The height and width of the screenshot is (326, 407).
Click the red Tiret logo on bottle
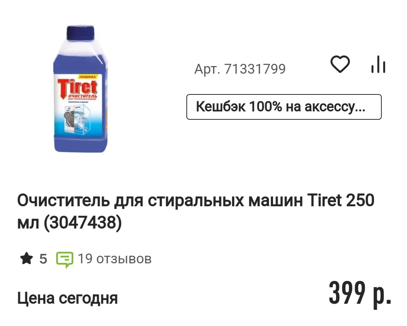[x=77, y=88]
